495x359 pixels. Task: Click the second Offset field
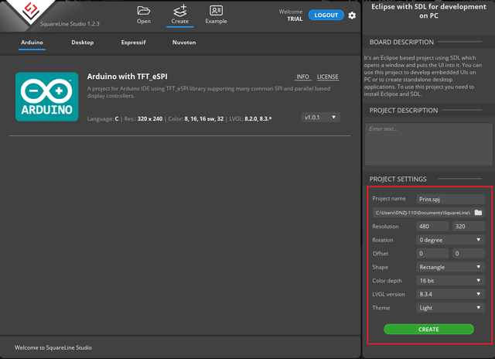tap(469, 254)
